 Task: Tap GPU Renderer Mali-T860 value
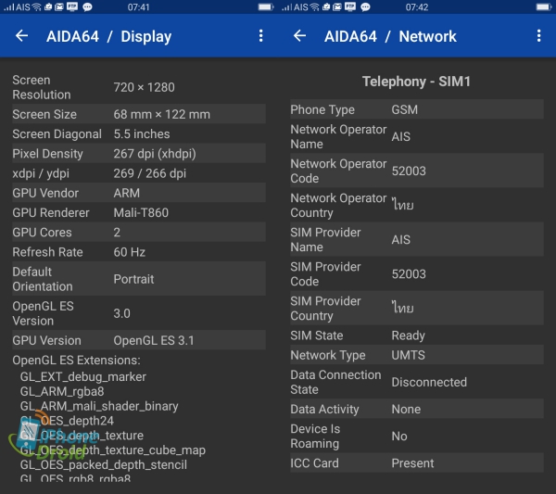[x=141, y=213]
